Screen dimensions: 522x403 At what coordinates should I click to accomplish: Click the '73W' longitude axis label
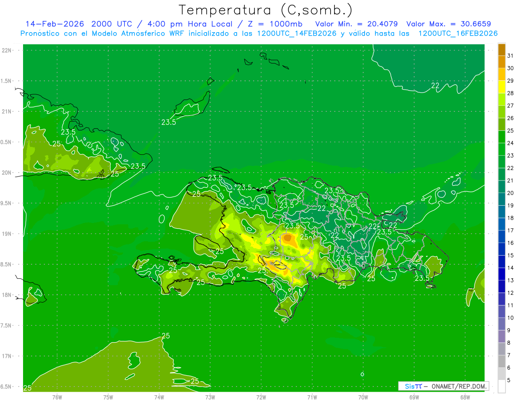click(x=210, y=397)
